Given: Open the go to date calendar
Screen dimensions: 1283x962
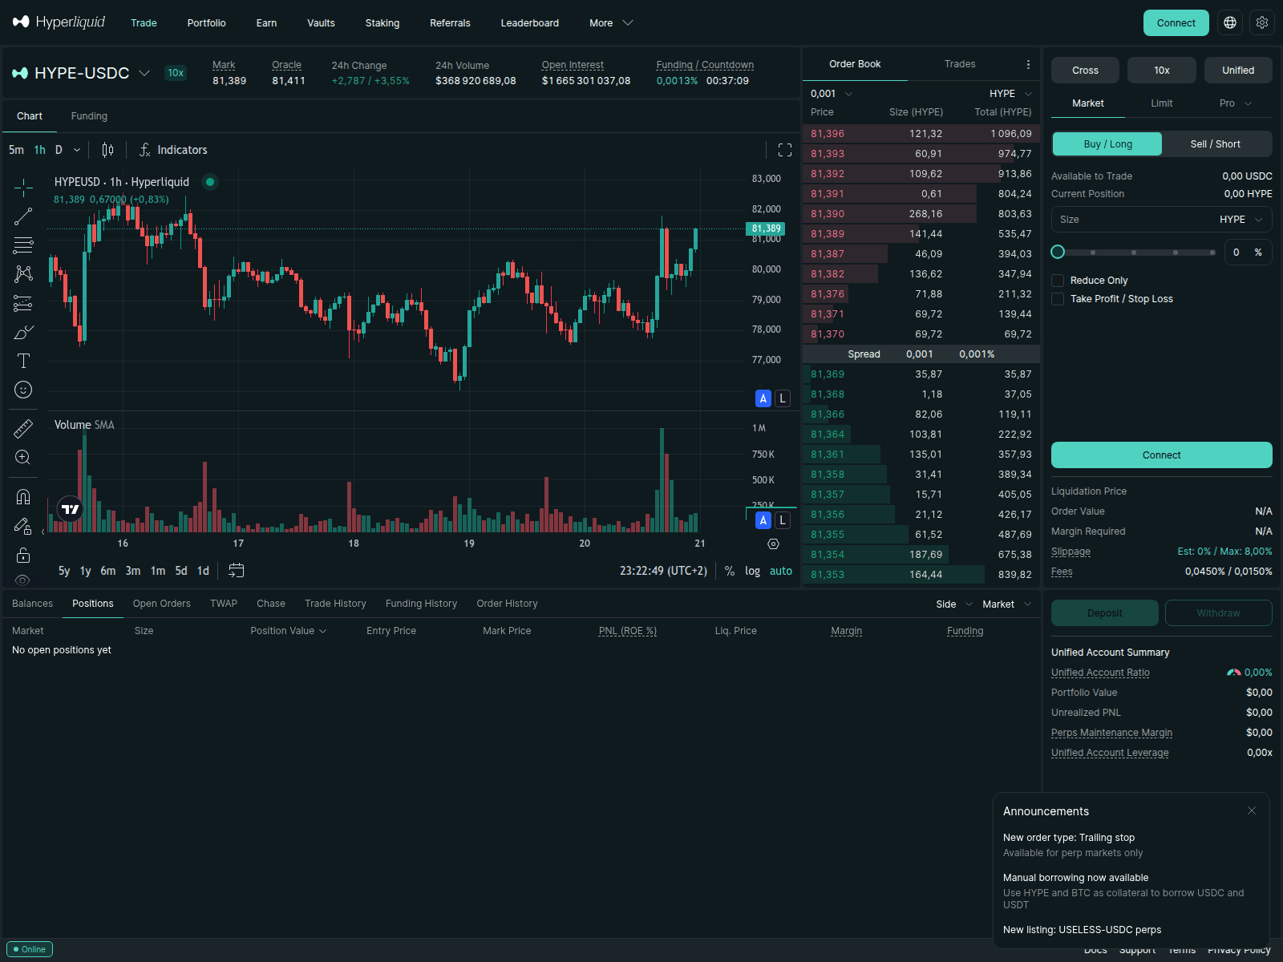Looking at the screenshot, I should pos(237,571).
